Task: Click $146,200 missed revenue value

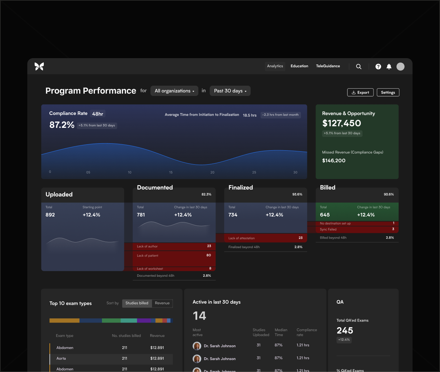Action: pyautogui.click(x=334, y=161)
